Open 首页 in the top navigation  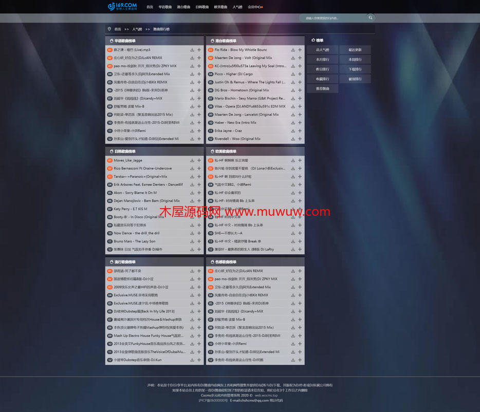[x=150, y=7]
